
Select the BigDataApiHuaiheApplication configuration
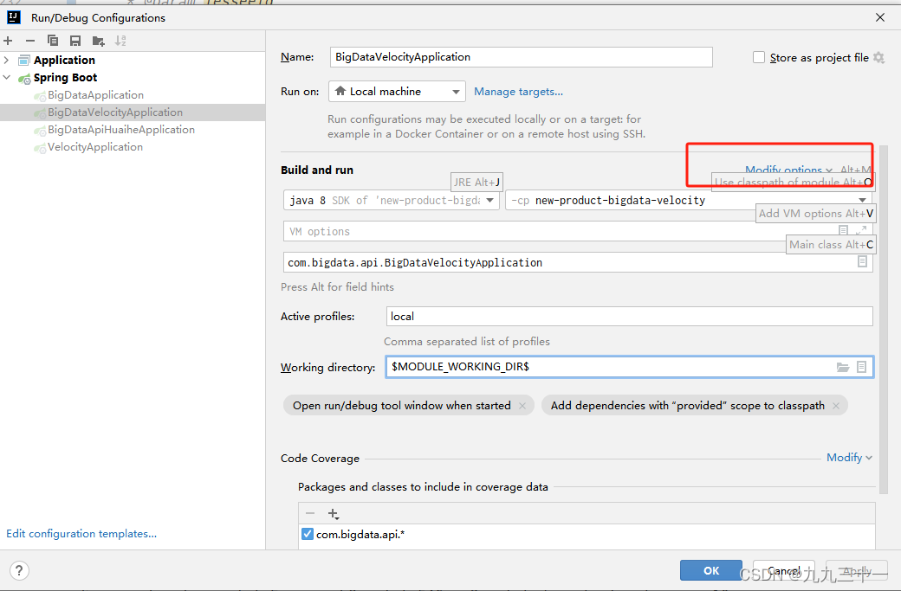click(121, 130)
